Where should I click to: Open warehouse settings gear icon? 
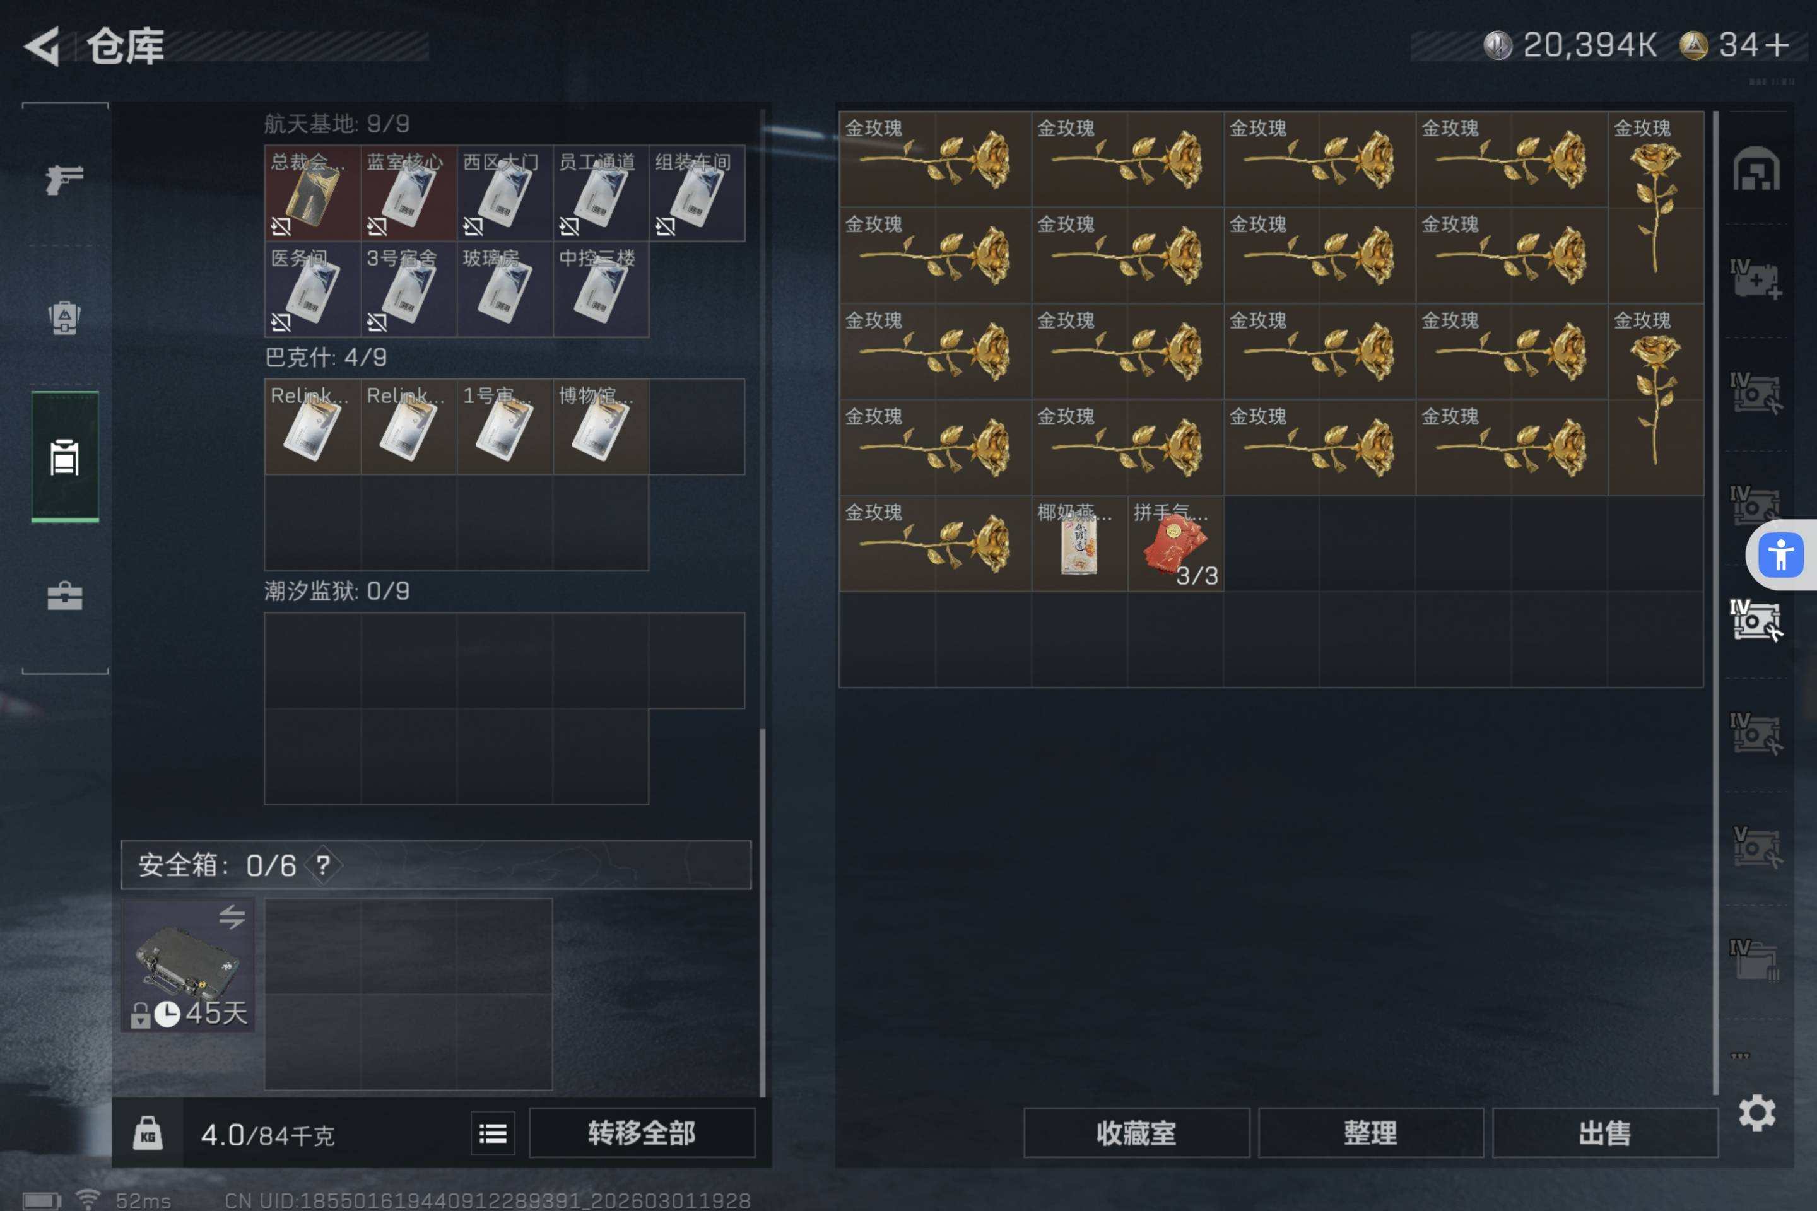[1756, 1113]
